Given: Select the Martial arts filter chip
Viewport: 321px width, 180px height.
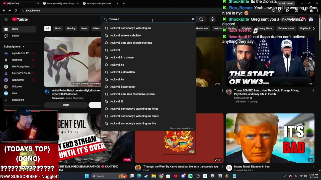Looking at the screenshot, I should tap(202, 28).
